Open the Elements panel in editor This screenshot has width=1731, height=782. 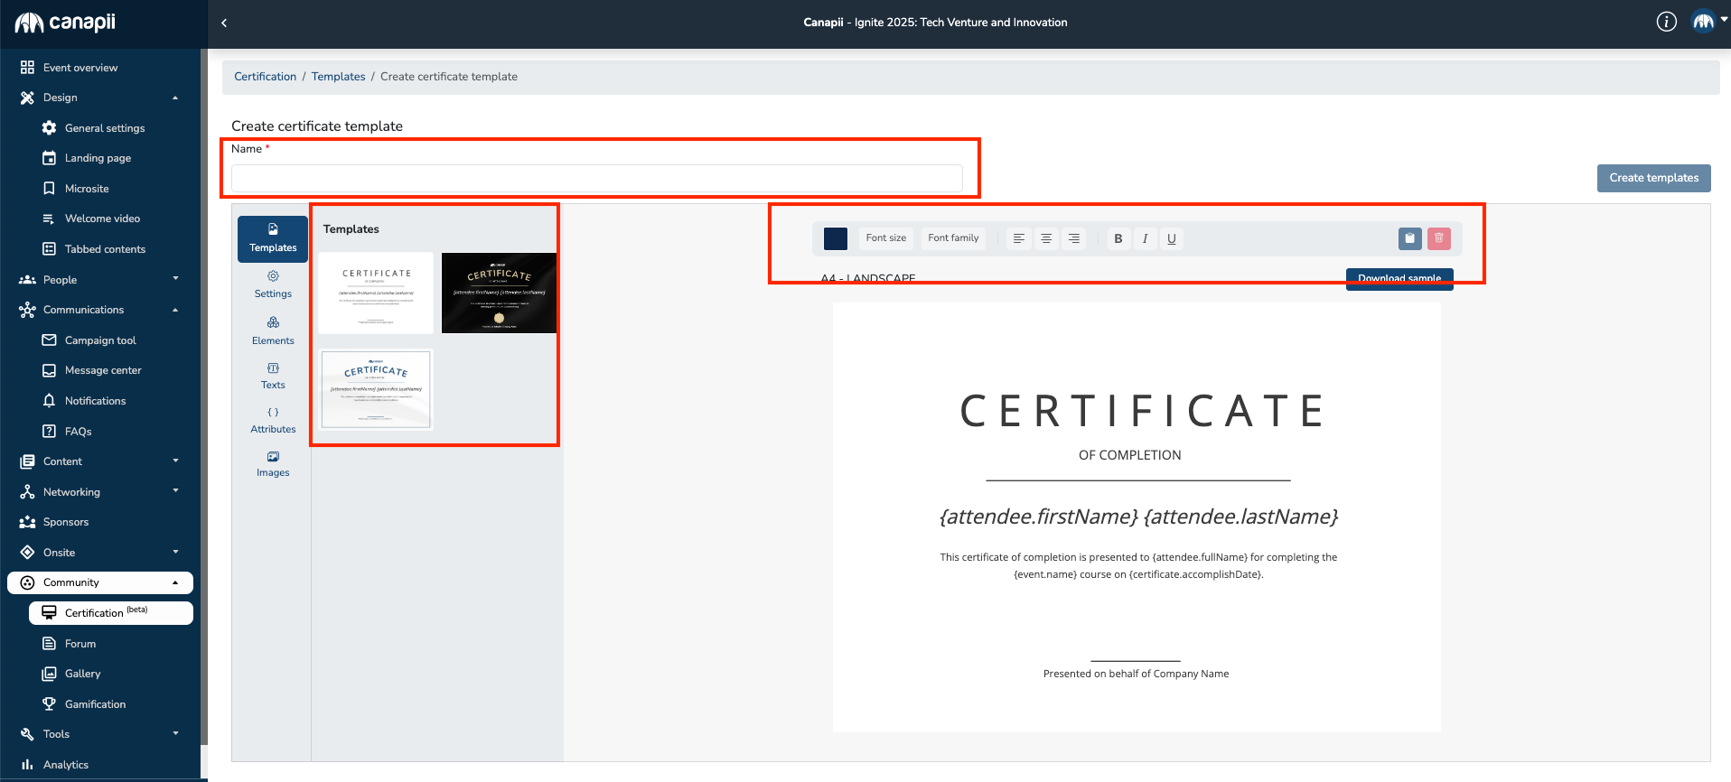pos(273,330)
